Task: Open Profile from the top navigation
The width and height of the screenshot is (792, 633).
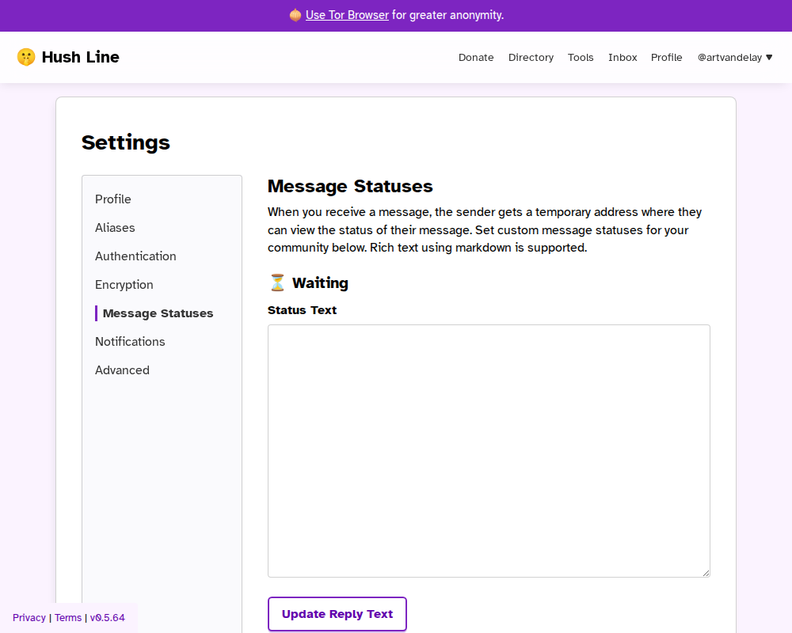Action: tap(666, 57)
